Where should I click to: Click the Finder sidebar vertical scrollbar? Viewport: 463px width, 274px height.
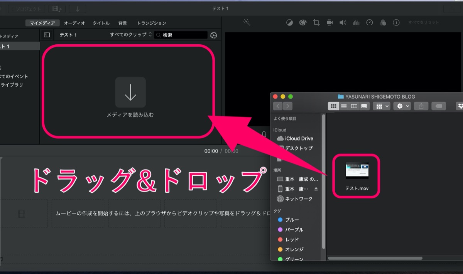[x=323, y=181]
